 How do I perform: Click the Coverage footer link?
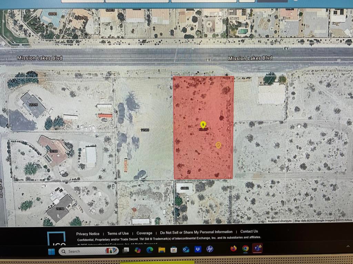pyautogui.click(x=144, y=233)
